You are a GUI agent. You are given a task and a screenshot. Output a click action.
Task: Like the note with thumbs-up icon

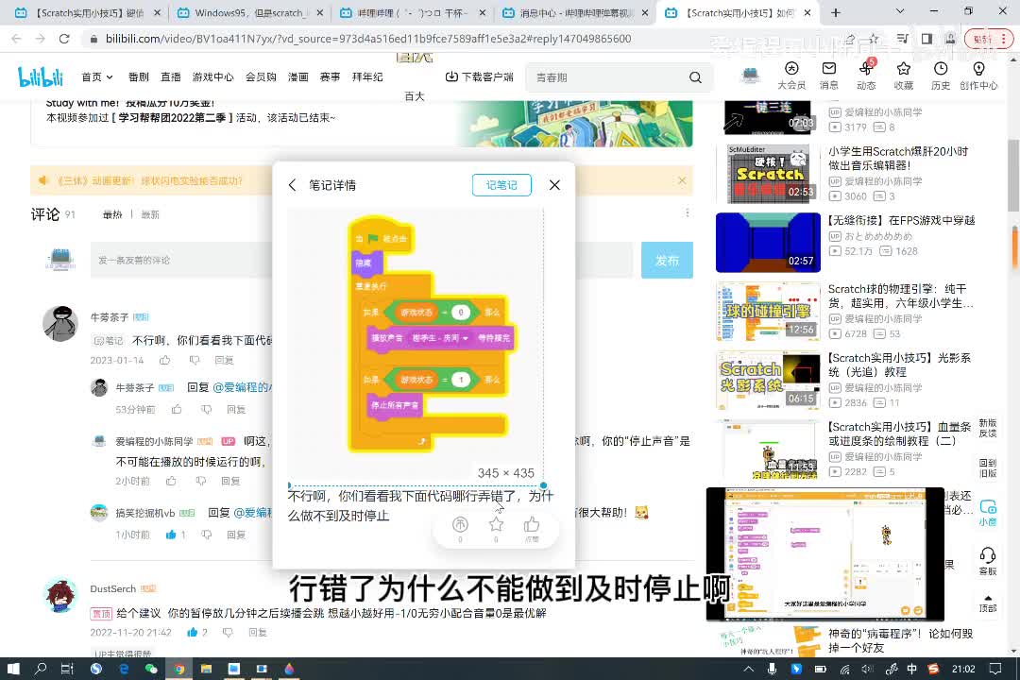click(x=532, y=524)
